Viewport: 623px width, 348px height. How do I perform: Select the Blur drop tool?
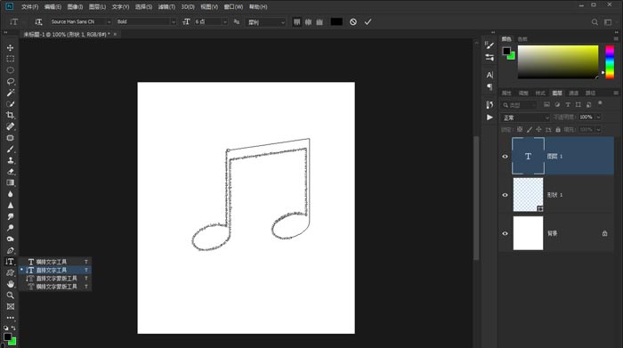(11, 194)
